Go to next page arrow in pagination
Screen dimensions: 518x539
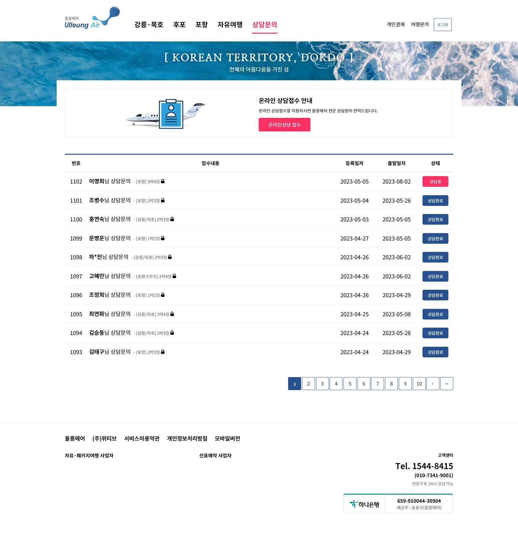pos(433,384)
